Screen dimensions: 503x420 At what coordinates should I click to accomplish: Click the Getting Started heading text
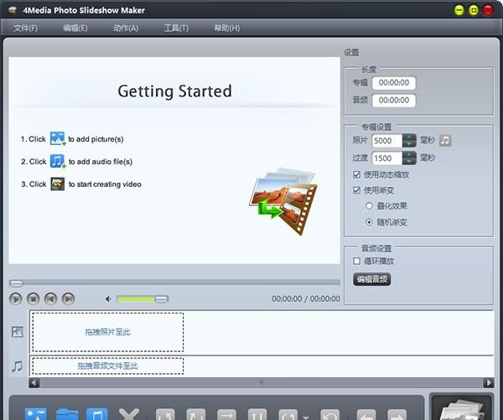pos(175,91)
